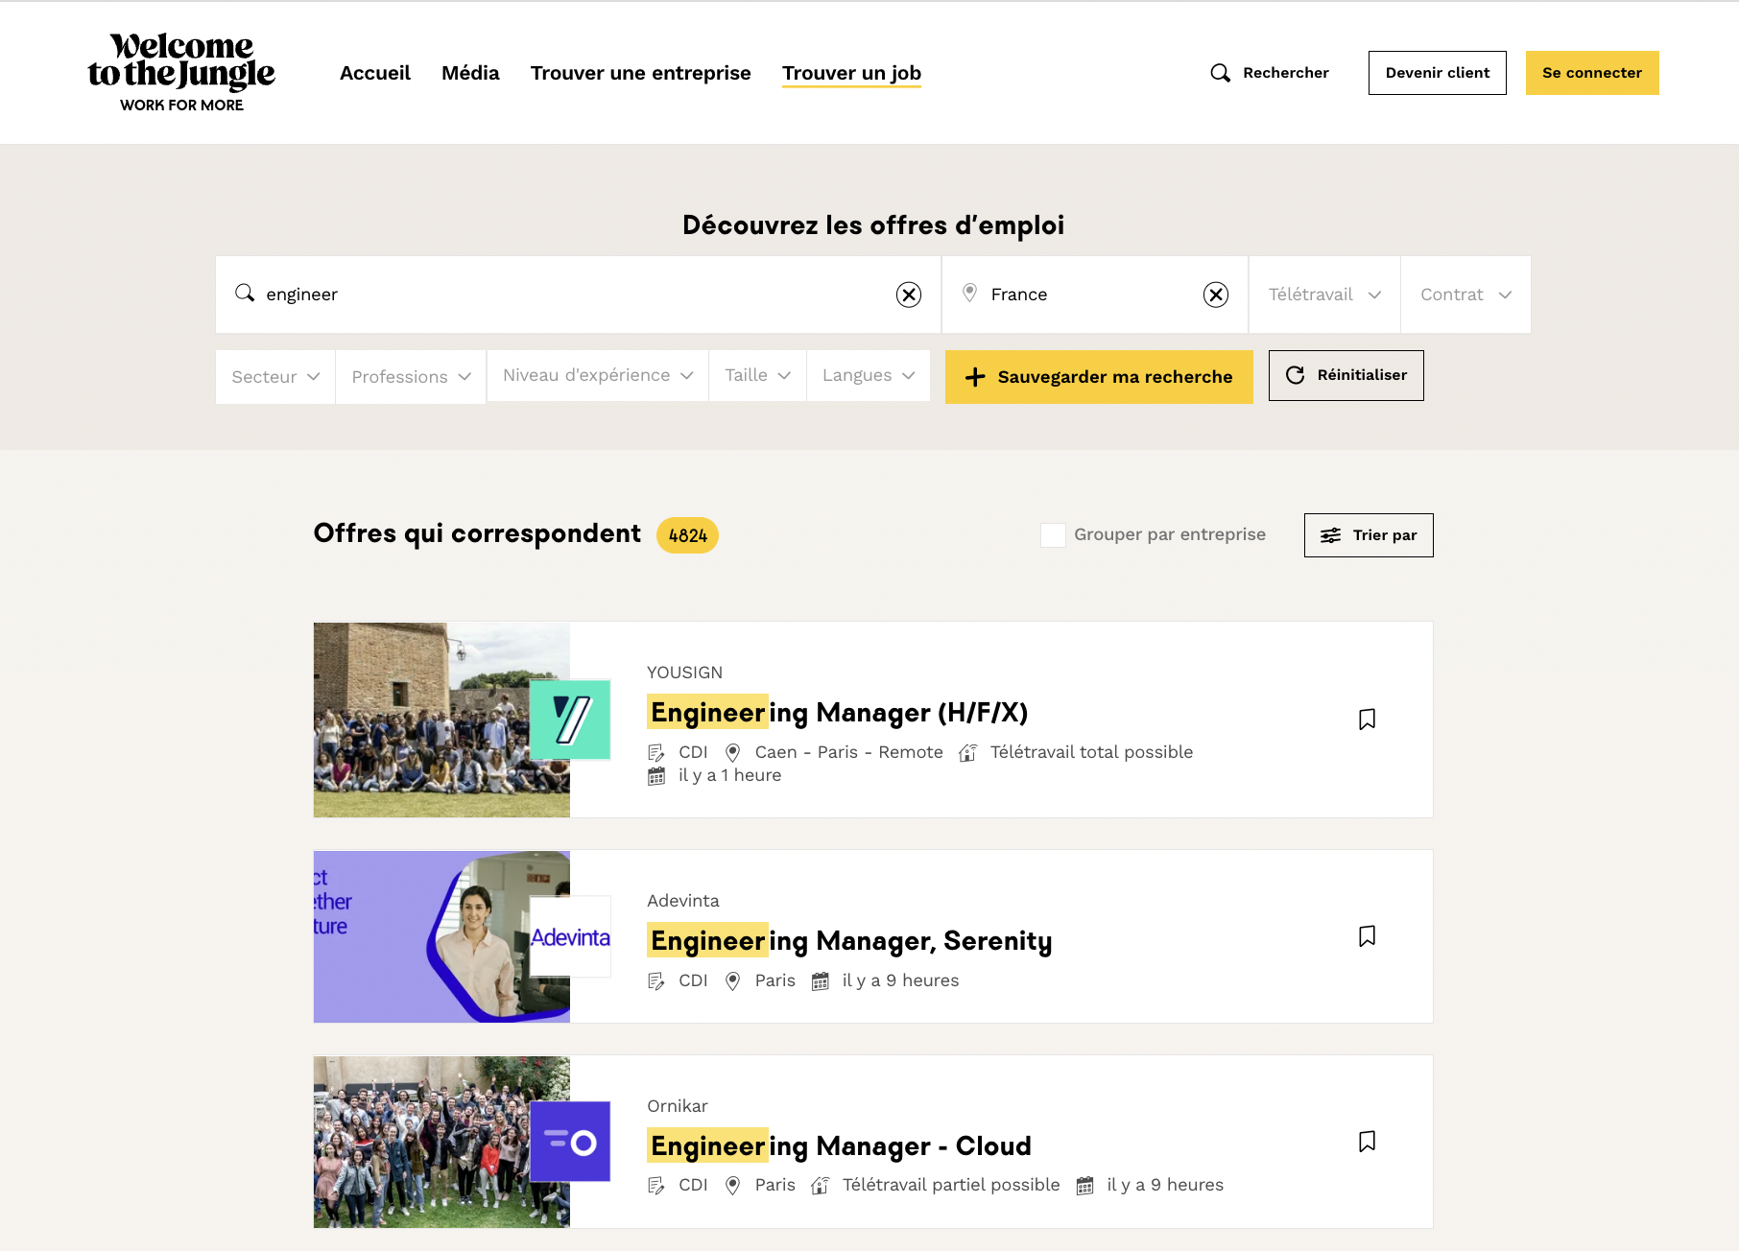Click the YOUSIGN company name

coord(684,673)
